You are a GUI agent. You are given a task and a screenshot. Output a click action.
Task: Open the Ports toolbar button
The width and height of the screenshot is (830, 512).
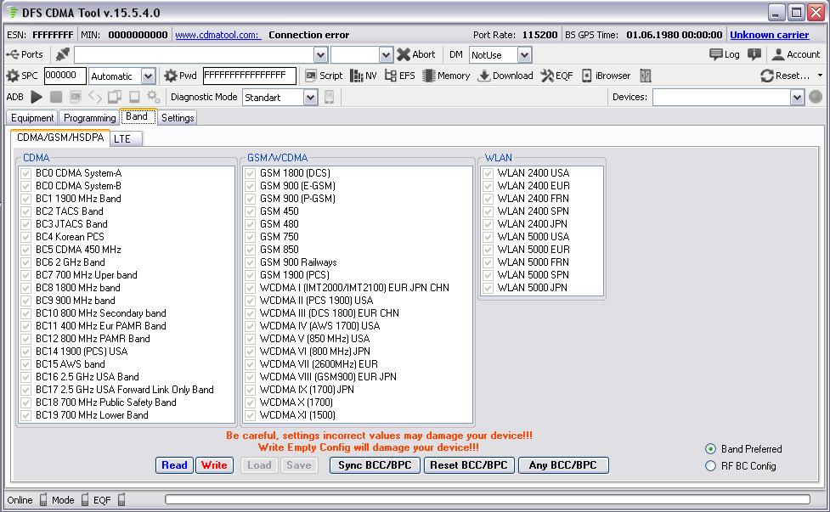[25, 54]
